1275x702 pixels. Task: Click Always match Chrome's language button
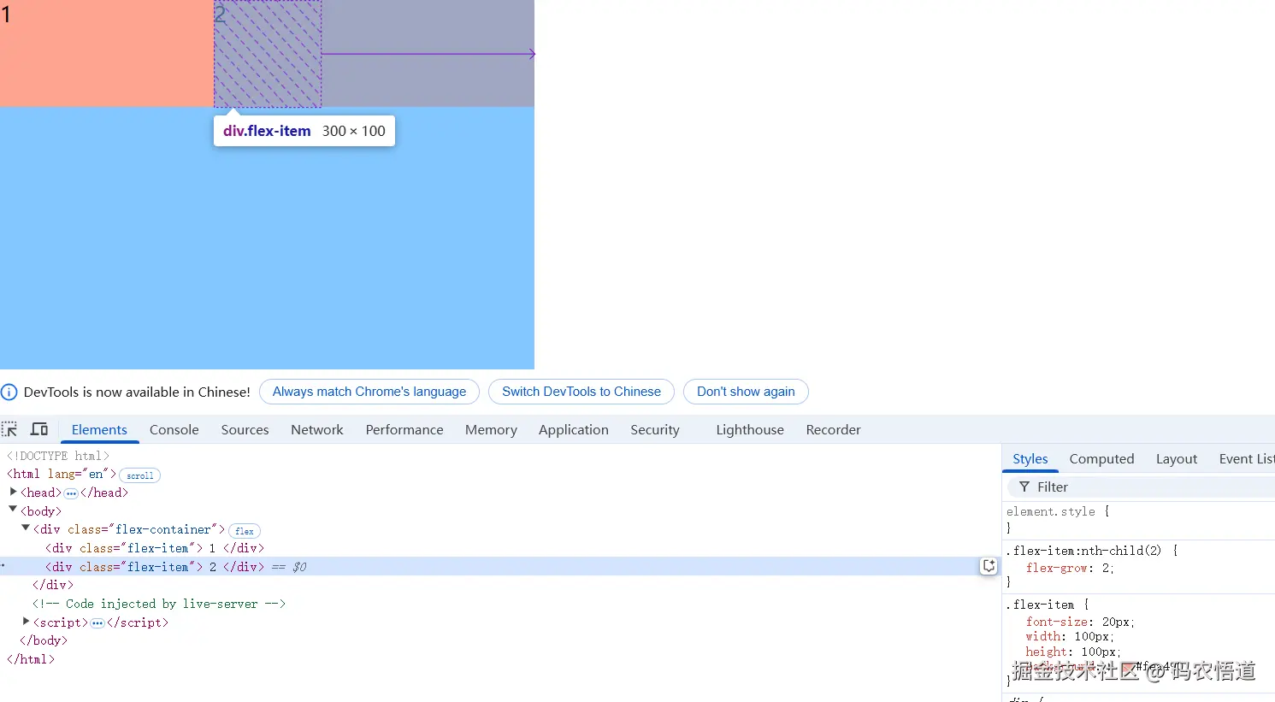369,392
